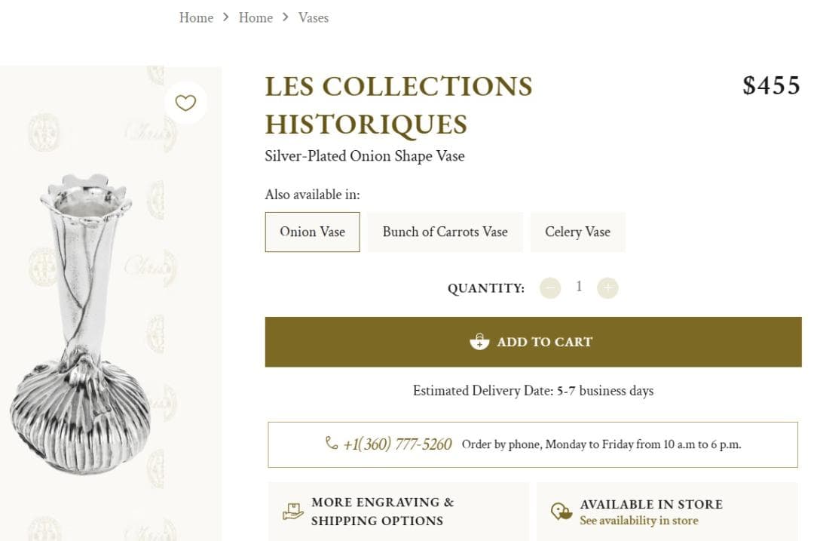This screenshot has width=814, height=541.
Task: Click the See availability in store link
Action: click(639, 521)
